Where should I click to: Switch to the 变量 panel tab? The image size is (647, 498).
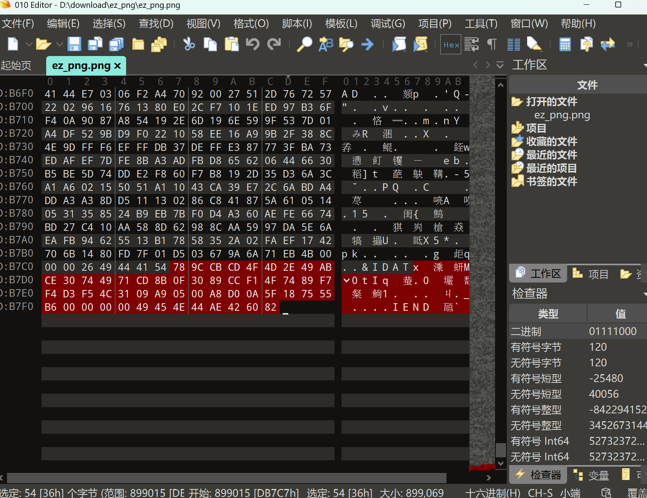(591, 475)
